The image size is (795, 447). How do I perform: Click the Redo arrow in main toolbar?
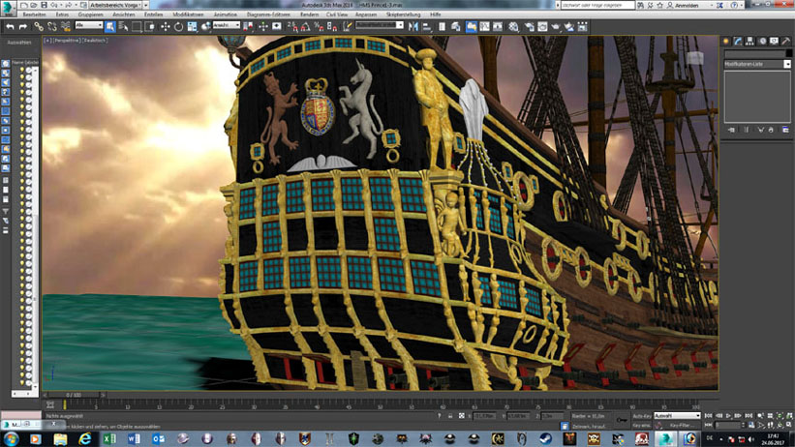point(23,26)
